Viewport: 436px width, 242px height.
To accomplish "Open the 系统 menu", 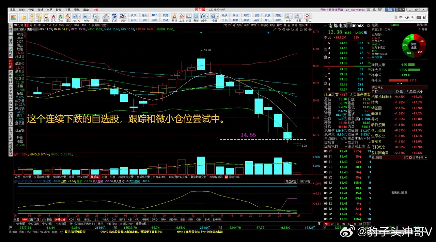I will (x=13, y=10).
